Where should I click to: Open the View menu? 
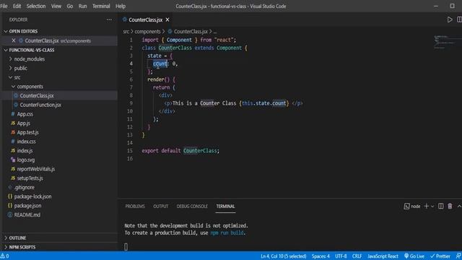point(56,6)
